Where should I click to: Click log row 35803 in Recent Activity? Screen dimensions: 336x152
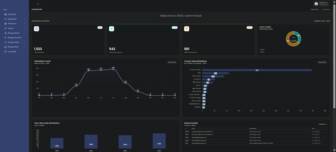click(256, 137)
